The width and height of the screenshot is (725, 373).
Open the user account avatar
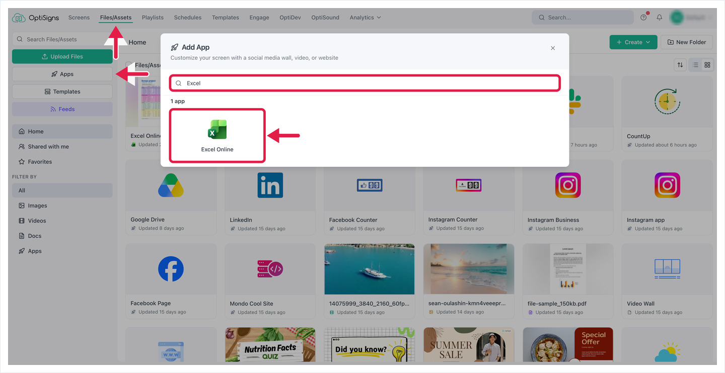click(x=676, y=18)
